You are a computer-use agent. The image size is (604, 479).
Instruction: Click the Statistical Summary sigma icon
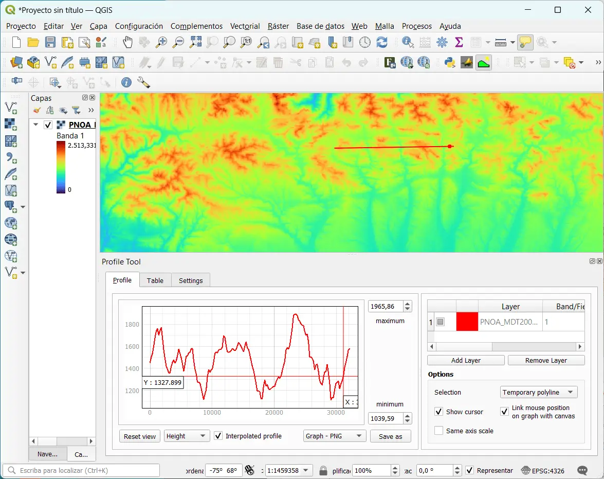(x=459, y=42)
